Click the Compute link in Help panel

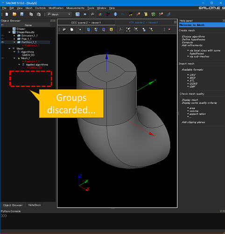tap(187, 43)
